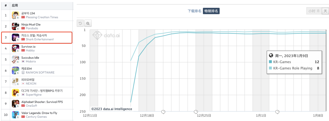Image resolution: width=329 pixels, height=121 pixels.
Task: Toggle the locked 小时 hourly button
Action: (314, 11)
